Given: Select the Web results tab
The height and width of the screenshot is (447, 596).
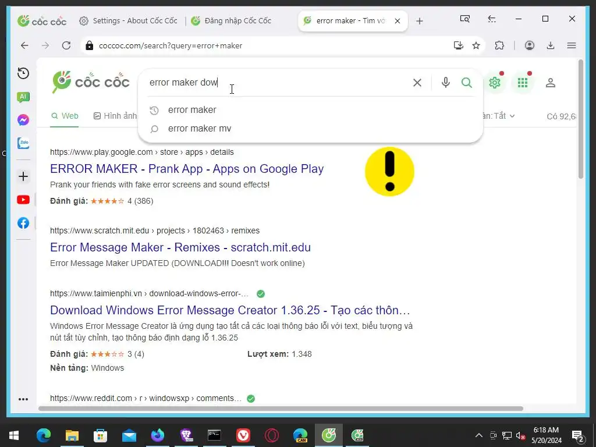Looking at the screenshot, I should pos(65,116).
